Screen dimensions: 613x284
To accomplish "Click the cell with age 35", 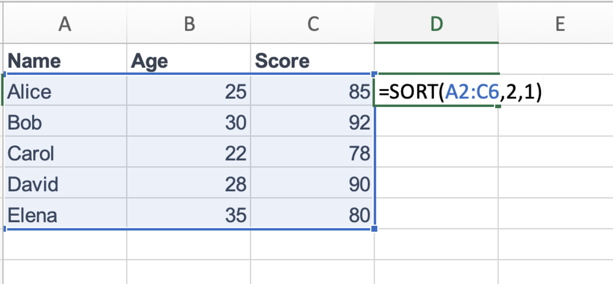I will coord(188,215).
